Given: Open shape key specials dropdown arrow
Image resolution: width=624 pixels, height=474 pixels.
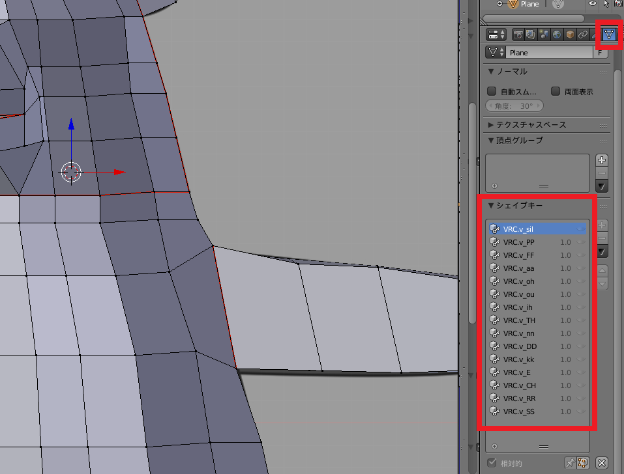Looking at the screenshot, I should point(602,251).
